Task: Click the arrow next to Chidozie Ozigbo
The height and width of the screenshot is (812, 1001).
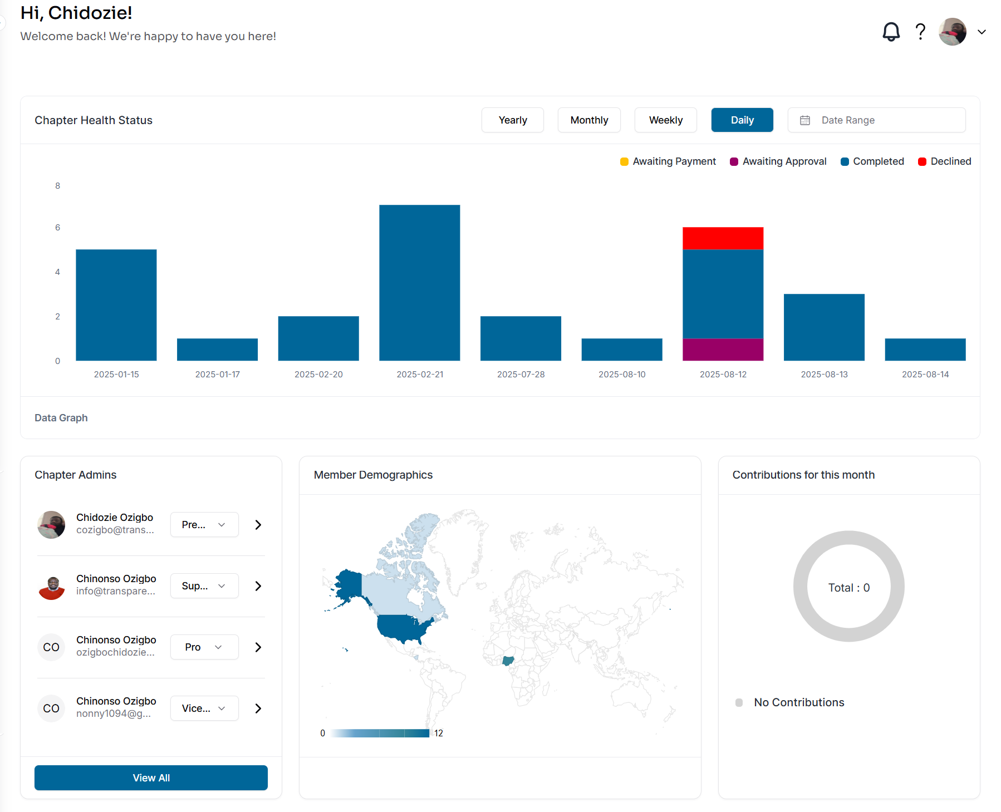Action: 257,524
